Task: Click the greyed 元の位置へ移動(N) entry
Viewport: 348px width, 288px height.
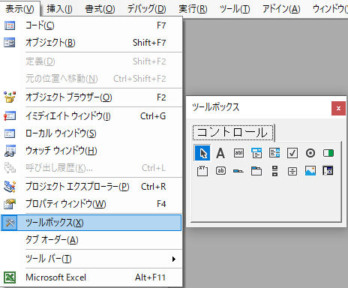Action: 91,79
